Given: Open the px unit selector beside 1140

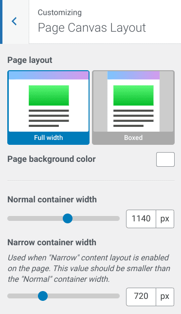Looking at the screenshot, I should click(x=165, y=218).
